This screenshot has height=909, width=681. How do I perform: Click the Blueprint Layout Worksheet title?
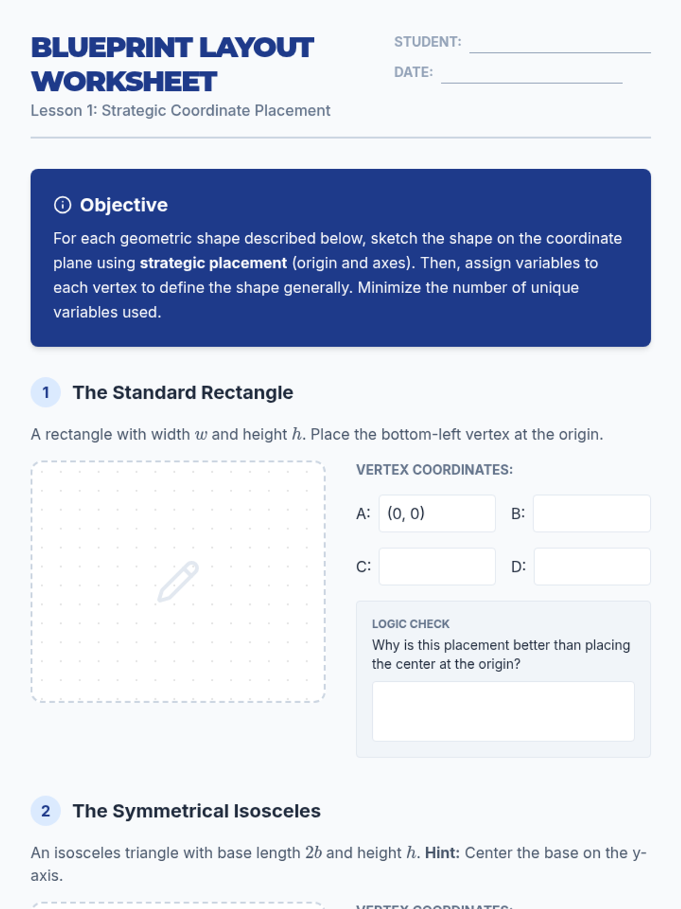(x=172, y=64)
